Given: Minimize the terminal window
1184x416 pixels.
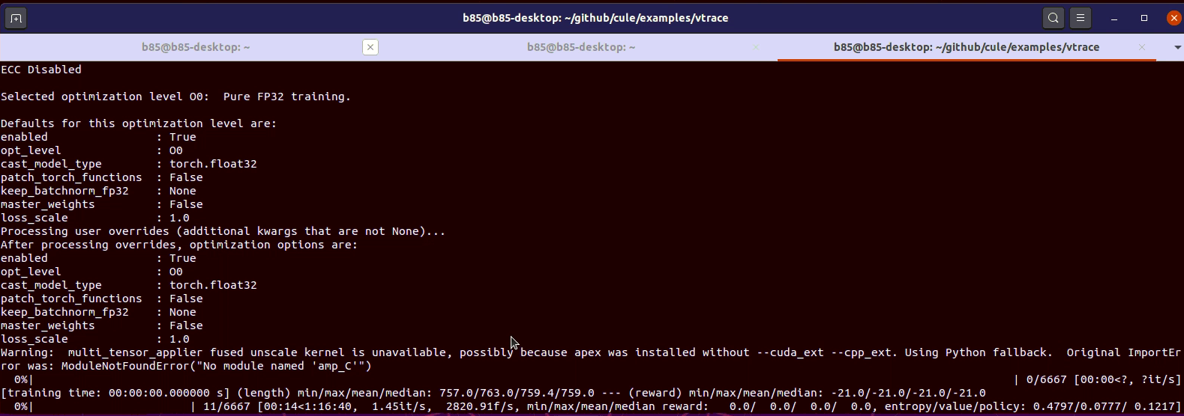Looking at the screenshot, I should tap(1115, 18).
